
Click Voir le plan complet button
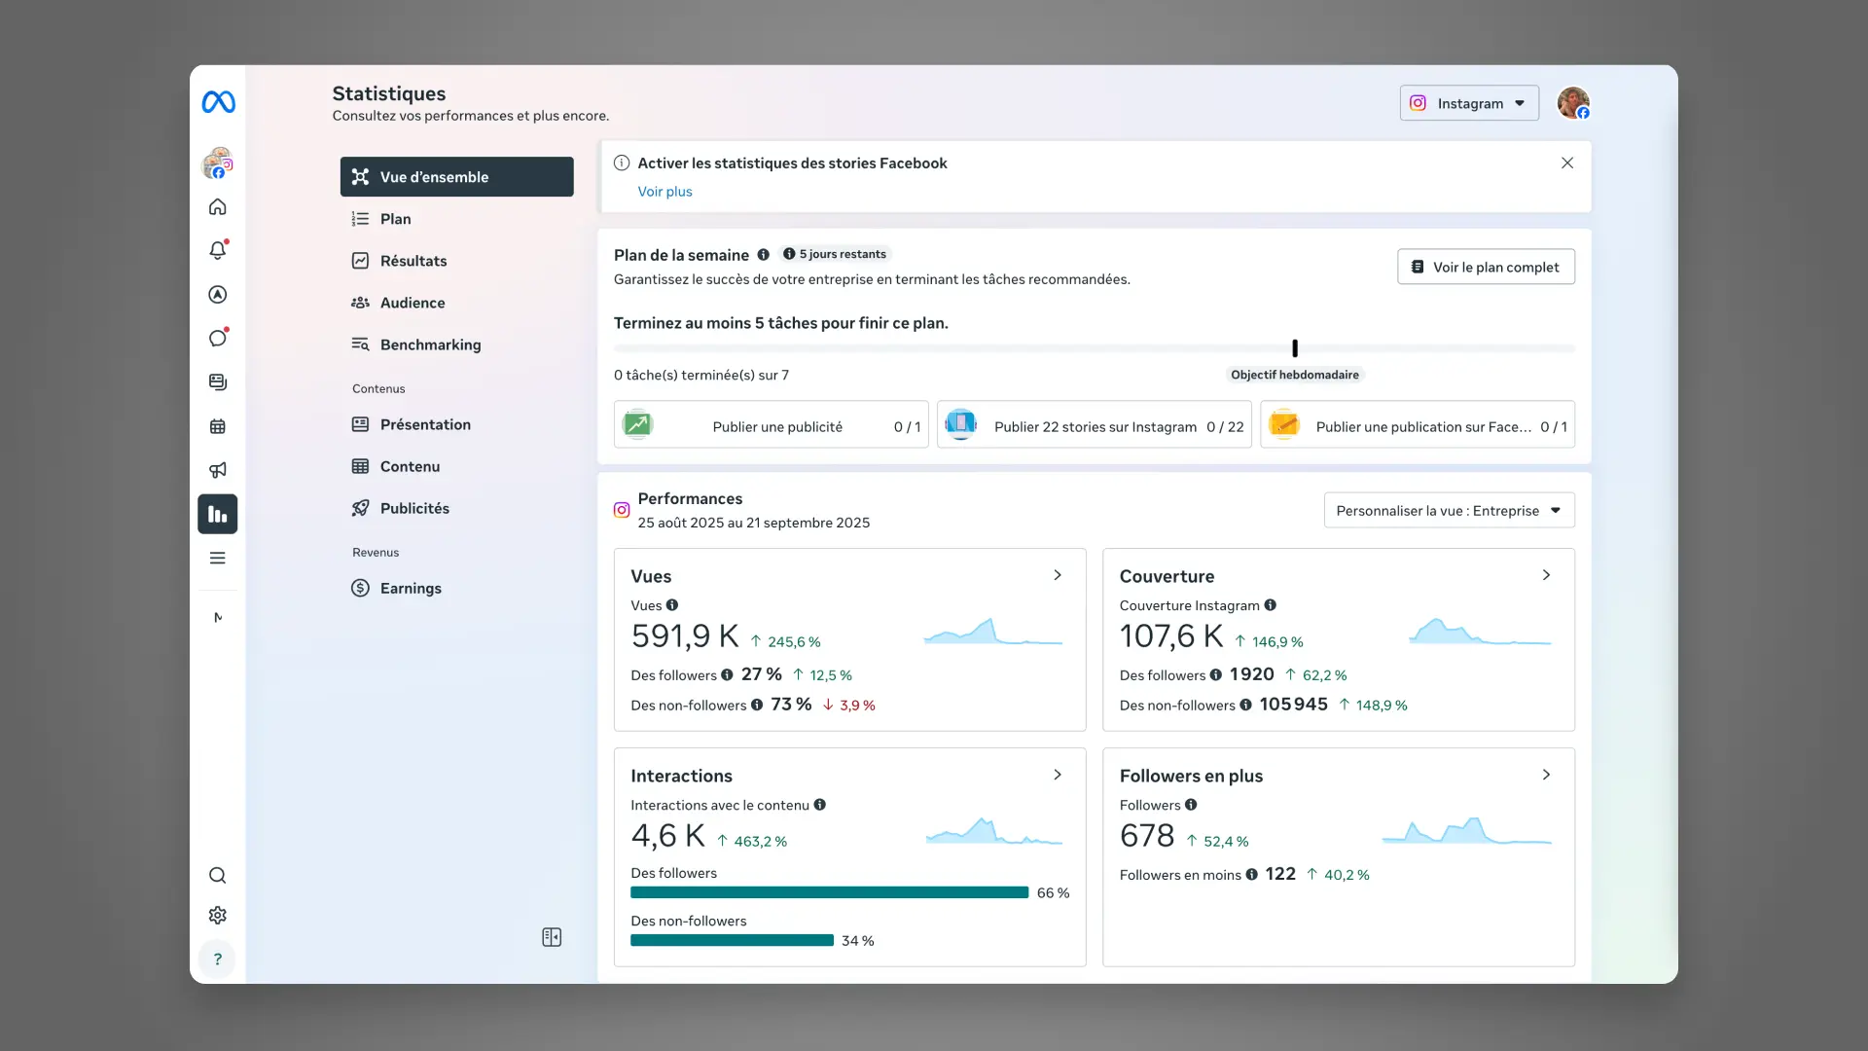click(1486, 267)
